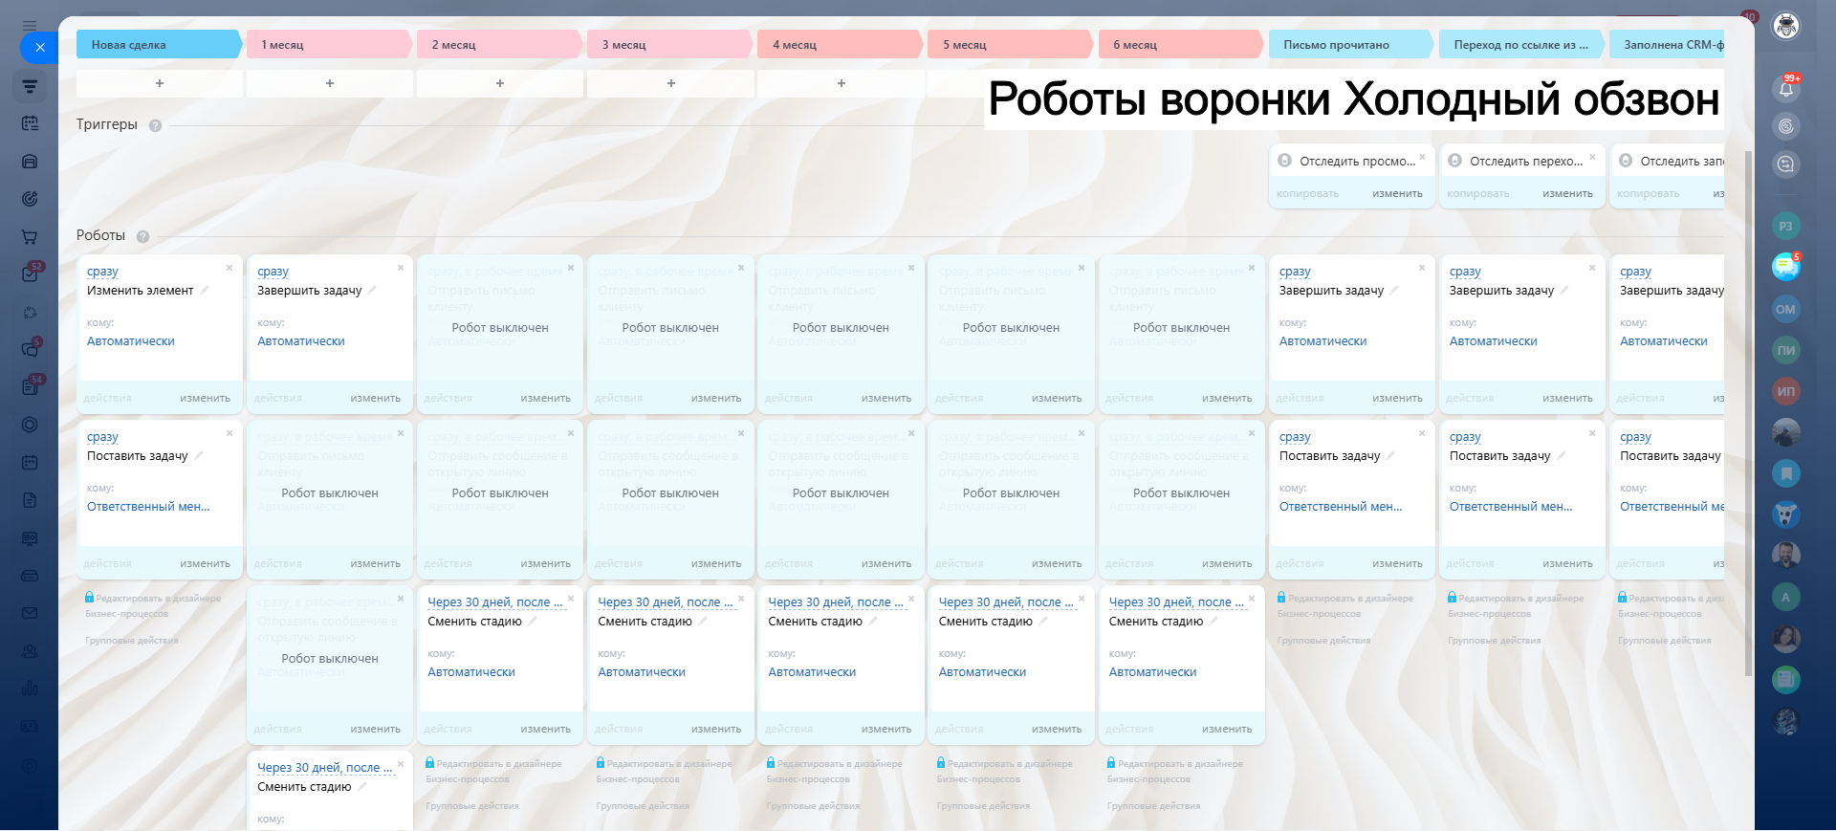The height and width of the screenshot is (831, 1836).
Task: Open the notifications bell with 99+ badge
Action: pyautogui.click(x=1785, y=89)
